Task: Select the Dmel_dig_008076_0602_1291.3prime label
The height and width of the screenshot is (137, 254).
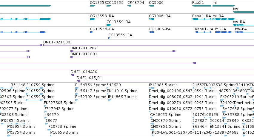Action: (x=183, y=97)
